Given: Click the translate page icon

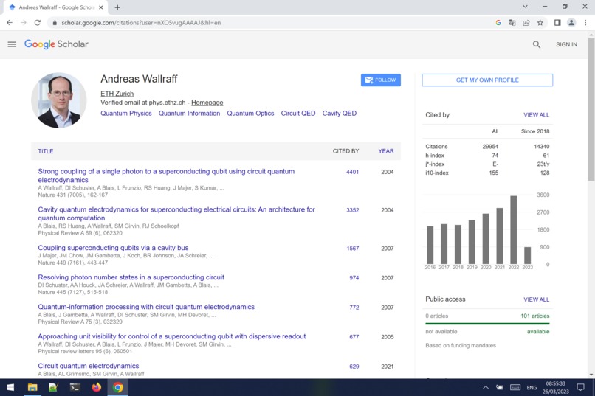Looking at the screenshot, I should point(512,23).
